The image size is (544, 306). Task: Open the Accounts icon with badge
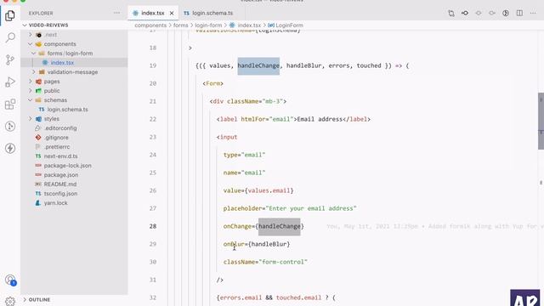[x=10, y=280]
